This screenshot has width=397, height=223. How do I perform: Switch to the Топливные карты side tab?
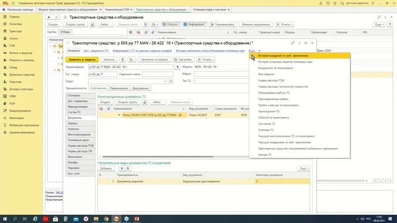coord(81,140)
